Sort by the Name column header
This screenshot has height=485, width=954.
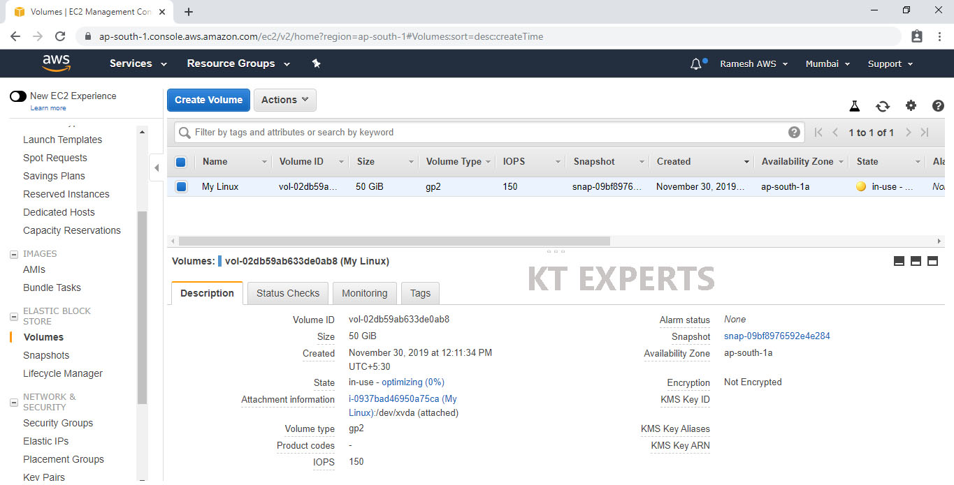click(x=232, y=161)
